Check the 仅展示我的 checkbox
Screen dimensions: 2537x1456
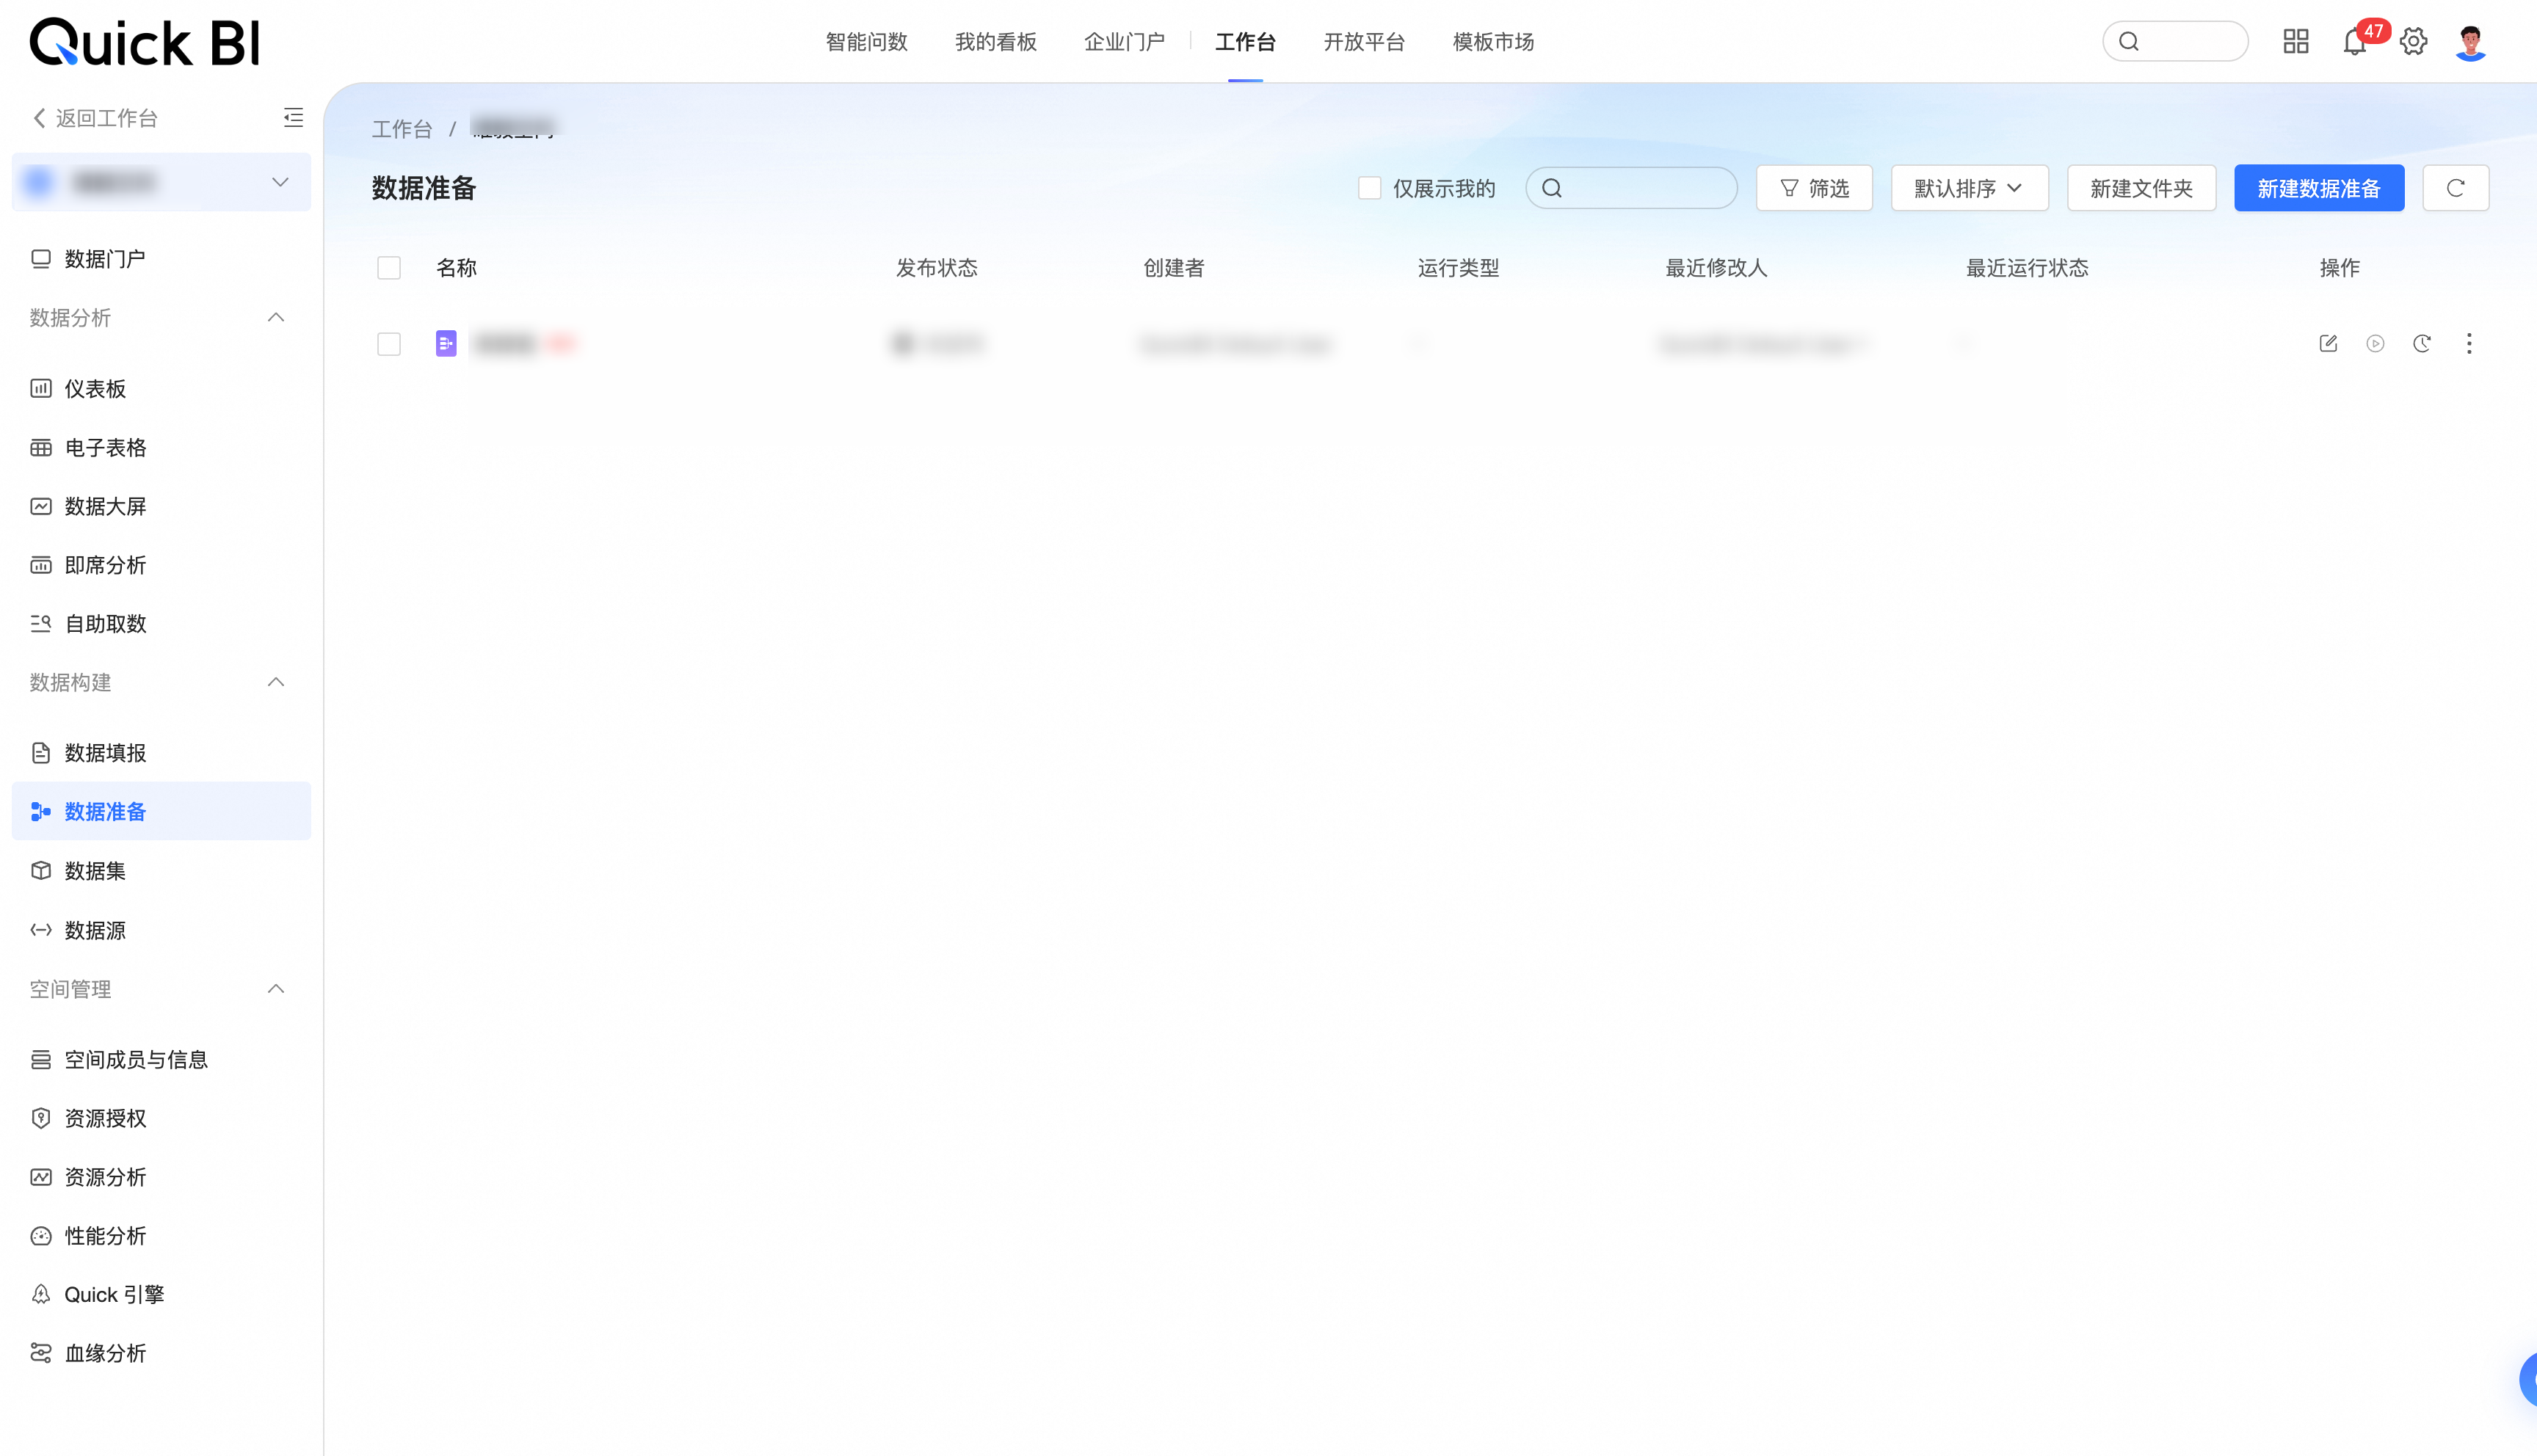pos(1369,188)
